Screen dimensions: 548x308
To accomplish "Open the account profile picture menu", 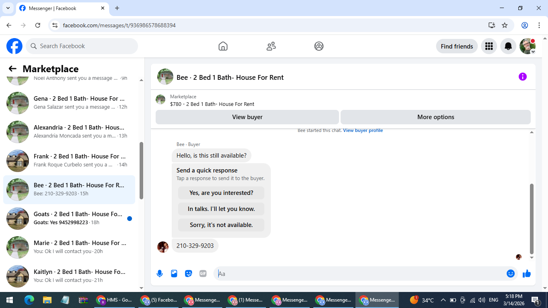I will (528, 46).
